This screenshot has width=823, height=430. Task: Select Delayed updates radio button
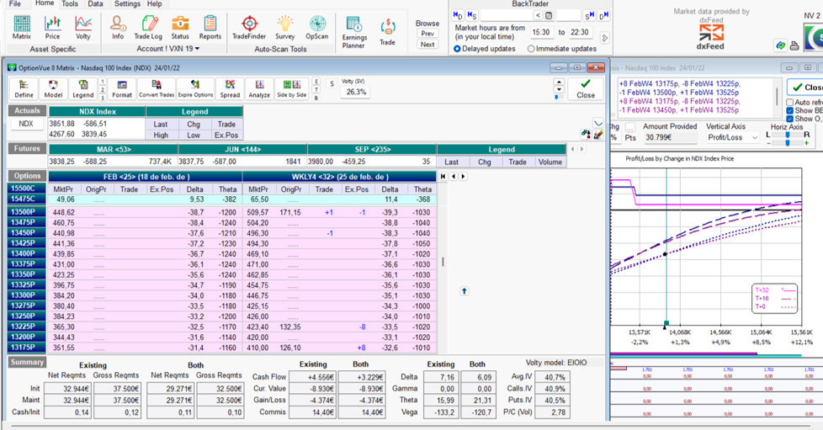[x=457, y=49]
